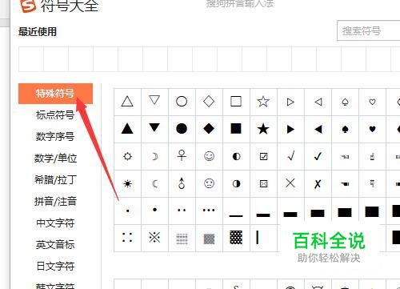This screenshot has width=400, height=289.
Task: Insert the hollow diamond symbol
Action: [209, 102]
